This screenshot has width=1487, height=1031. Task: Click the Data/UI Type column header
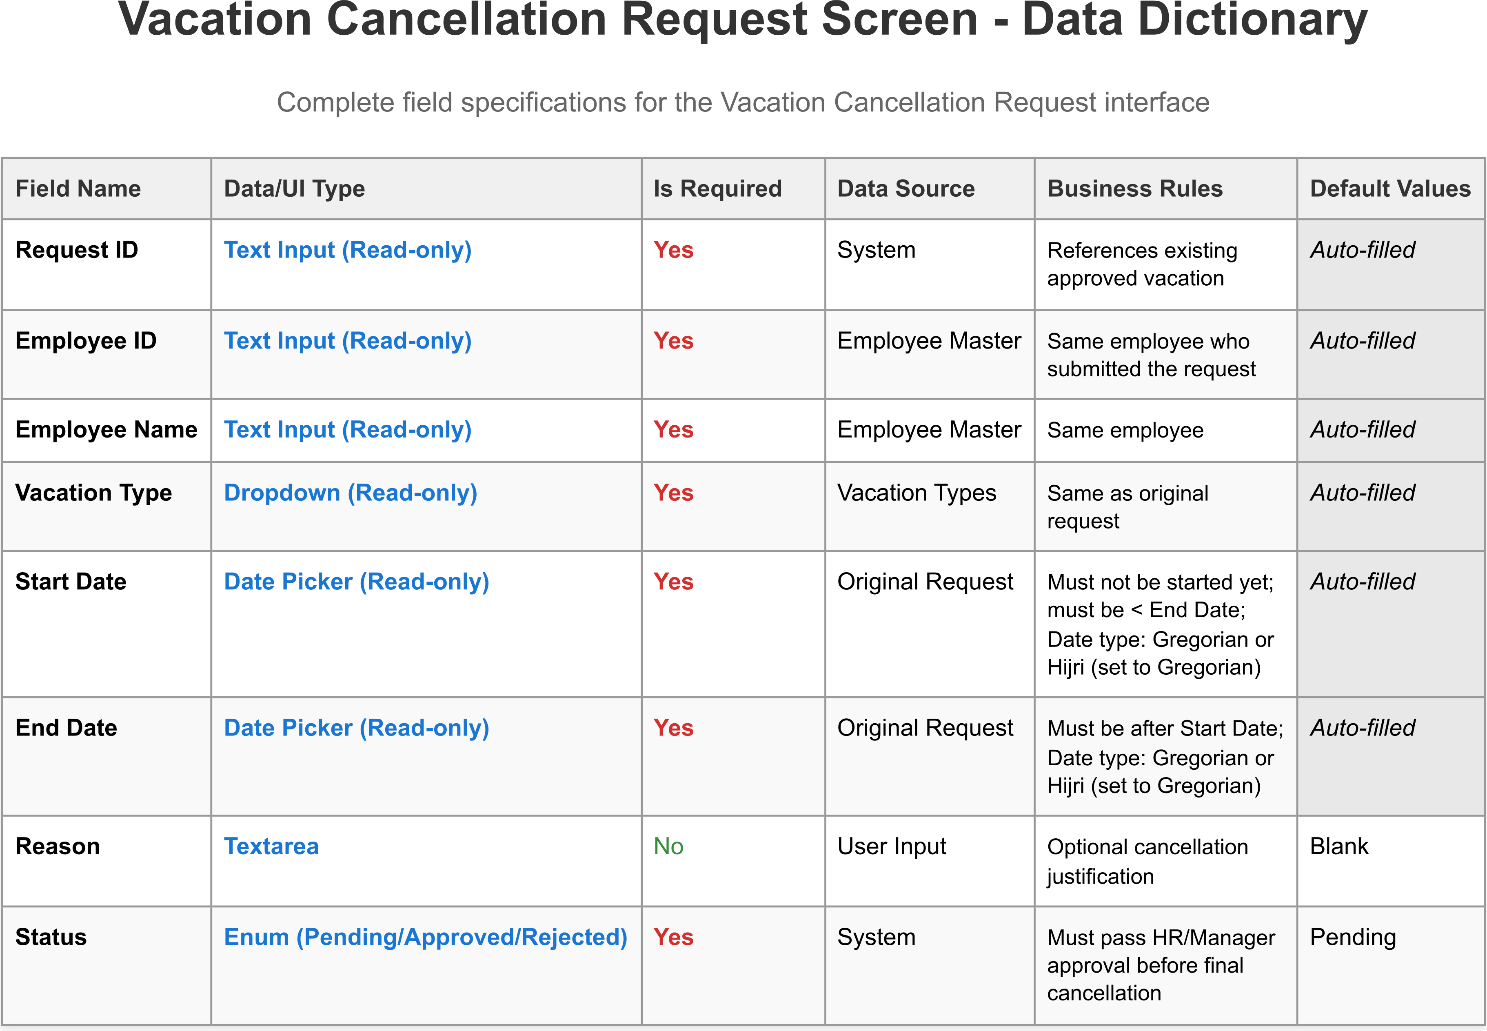(x=294, y=189)
